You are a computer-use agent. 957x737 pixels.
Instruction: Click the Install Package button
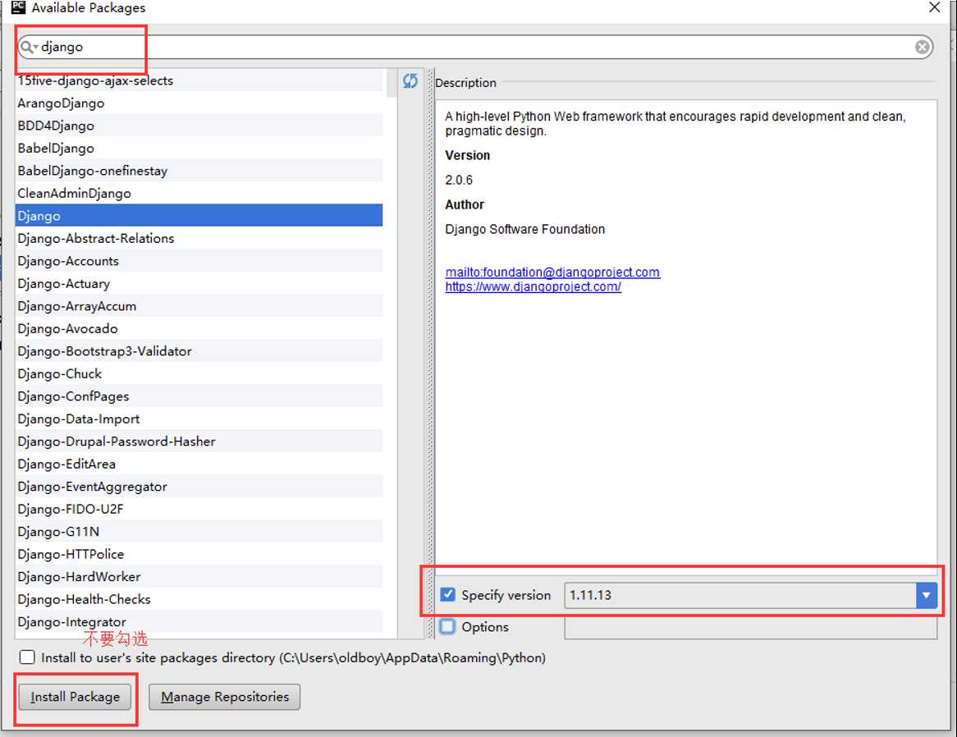coord(75,697)
